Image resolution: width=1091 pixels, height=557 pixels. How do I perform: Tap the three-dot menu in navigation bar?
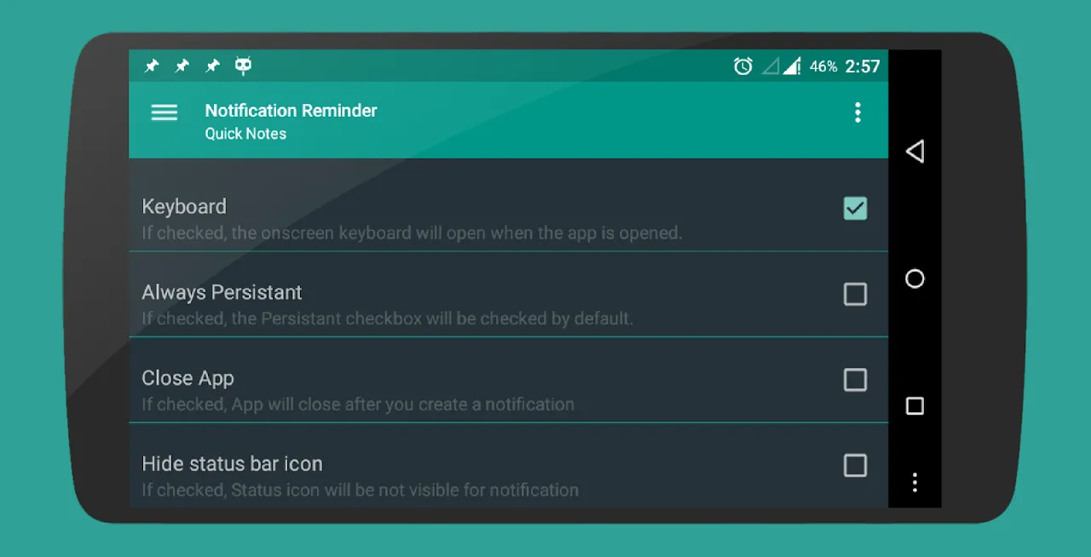(915, 483)
